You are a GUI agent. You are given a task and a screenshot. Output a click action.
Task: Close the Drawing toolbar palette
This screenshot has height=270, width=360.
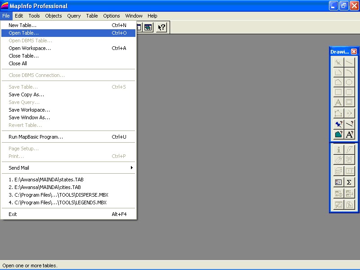pos(354,52)
